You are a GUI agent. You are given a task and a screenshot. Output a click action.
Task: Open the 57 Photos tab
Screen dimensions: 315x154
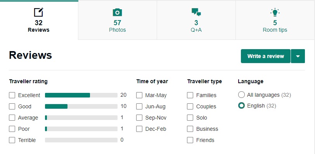[118, 20]
